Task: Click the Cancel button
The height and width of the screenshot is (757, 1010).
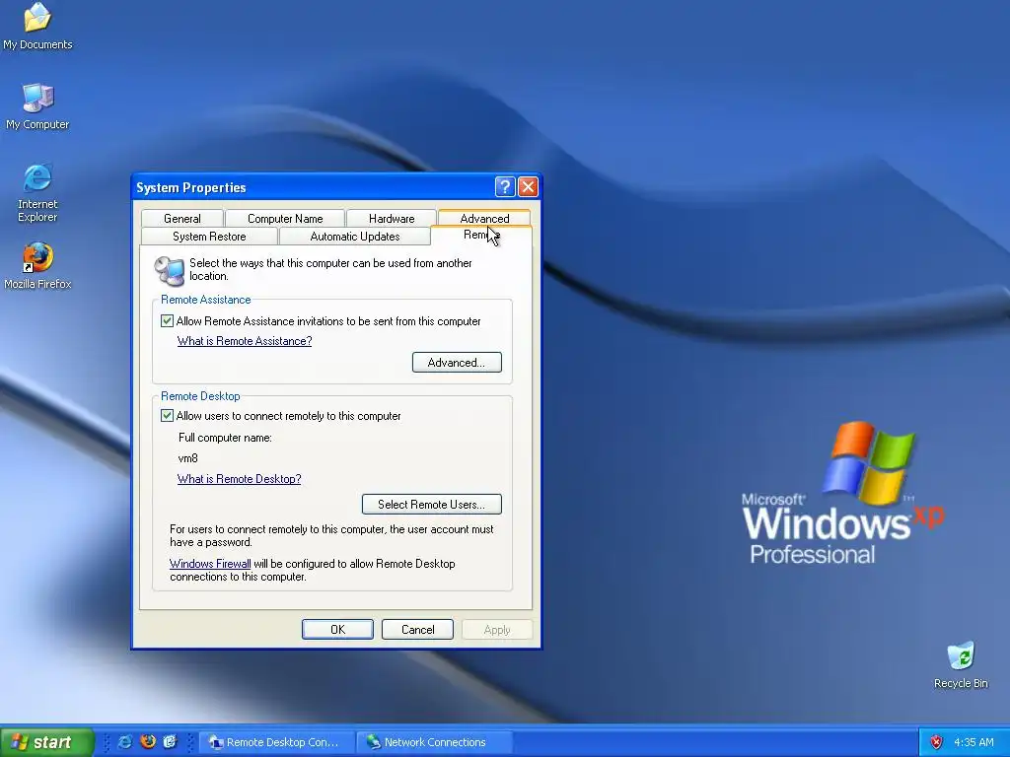Action: pos(417,630)
